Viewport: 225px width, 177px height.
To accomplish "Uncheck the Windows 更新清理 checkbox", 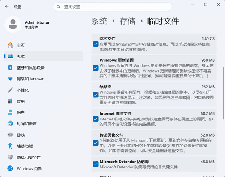I will coord(96,68).
